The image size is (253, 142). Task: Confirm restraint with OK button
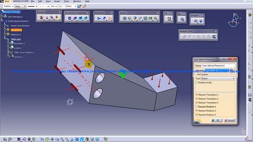tap(216, 120)
